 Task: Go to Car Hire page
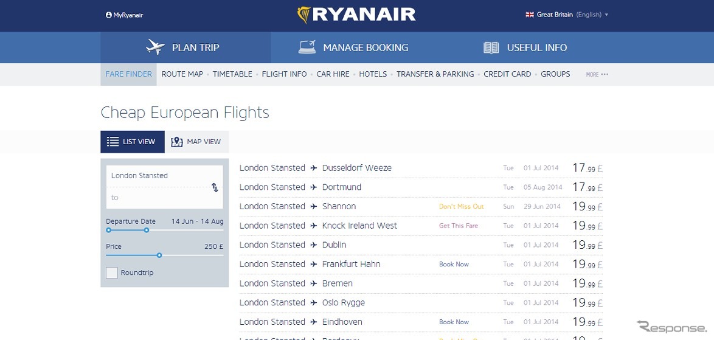tap(333, 74)
